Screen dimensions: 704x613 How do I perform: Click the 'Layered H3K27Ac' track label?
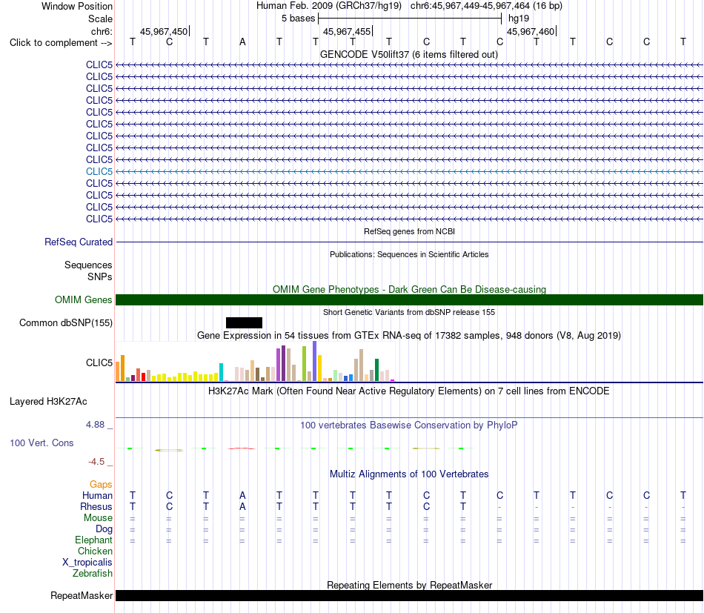48,402
